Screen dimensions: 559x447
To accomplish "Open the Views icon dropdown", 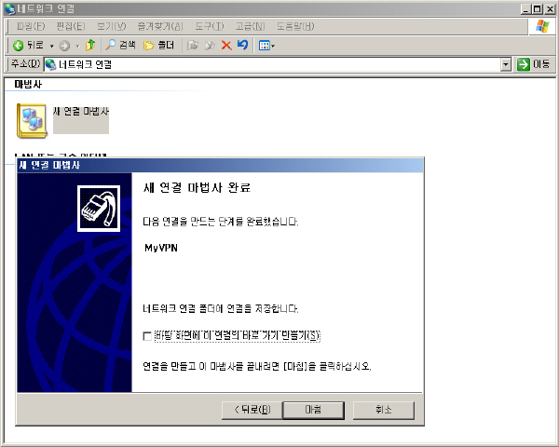I will point(266,46).
